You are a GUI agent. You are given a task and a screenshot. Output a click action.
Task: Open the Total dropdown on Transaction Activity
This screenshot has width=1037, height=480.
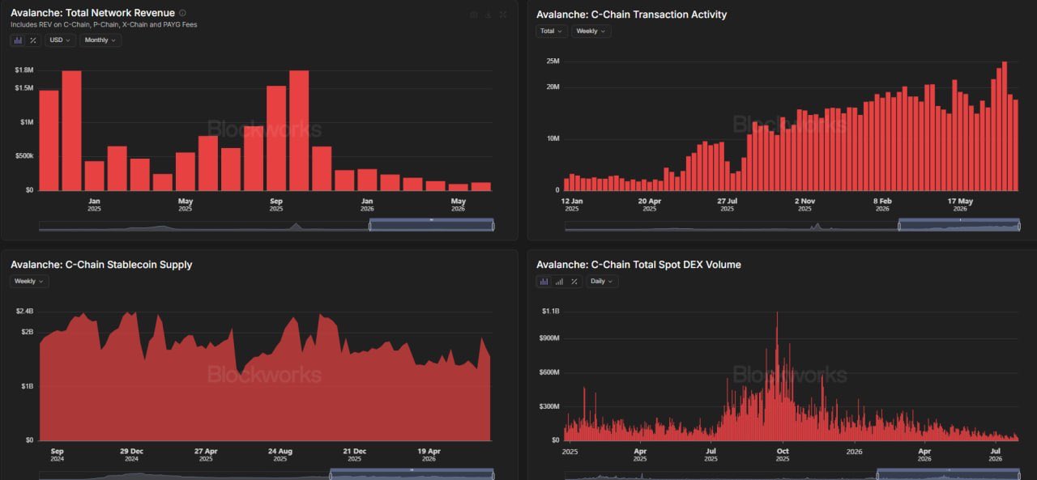tap(551, 31)
